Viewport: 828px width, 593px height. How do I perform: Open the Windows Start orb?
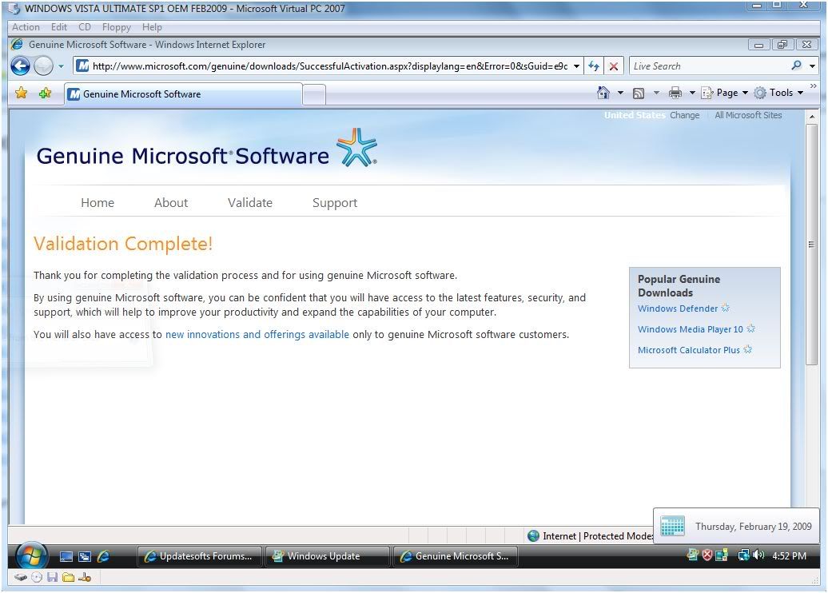[31, 555]
